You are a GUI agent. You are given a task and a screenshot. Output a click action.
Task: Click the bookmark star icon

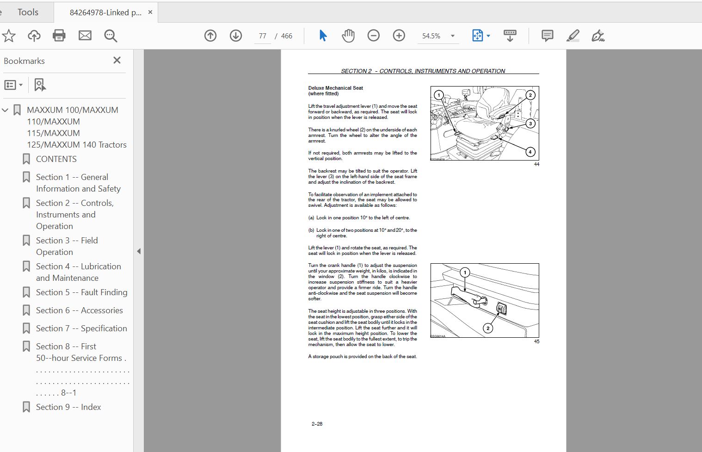(x=9, y=36)
